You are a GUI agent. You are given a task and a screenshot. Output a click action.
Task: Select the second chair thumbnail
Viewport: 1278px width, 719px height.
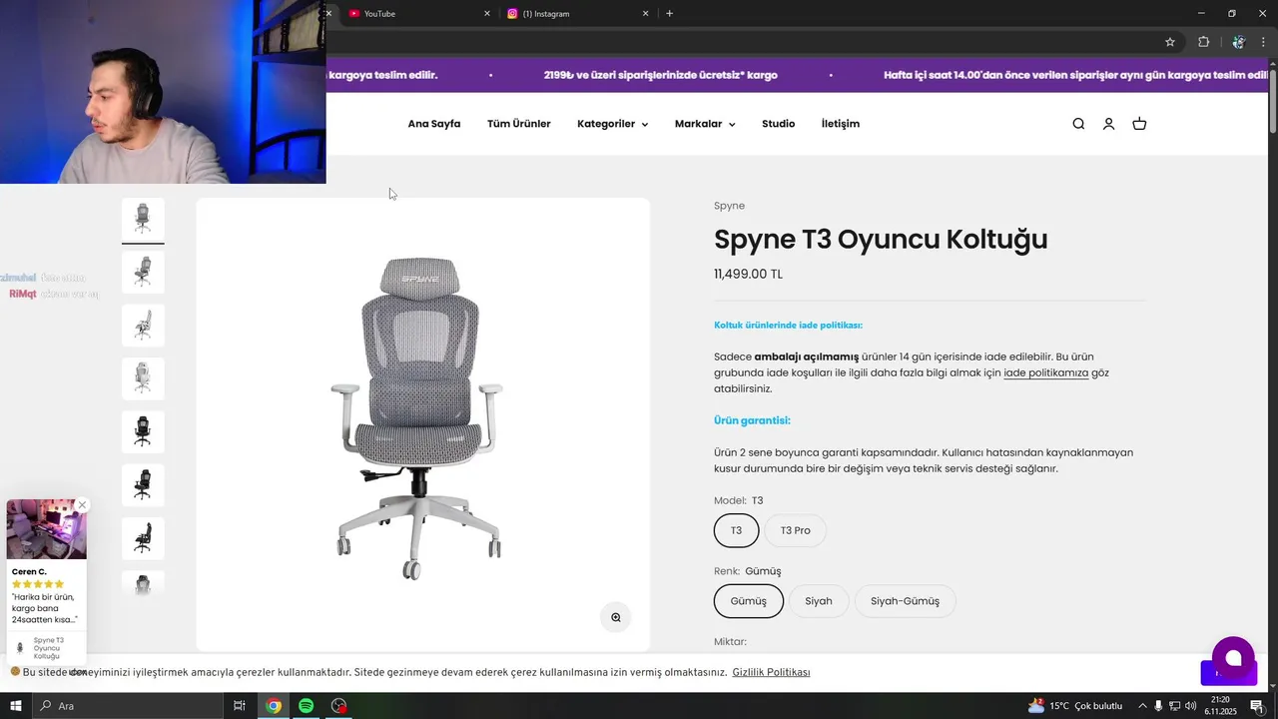click(x=143, y=272)
